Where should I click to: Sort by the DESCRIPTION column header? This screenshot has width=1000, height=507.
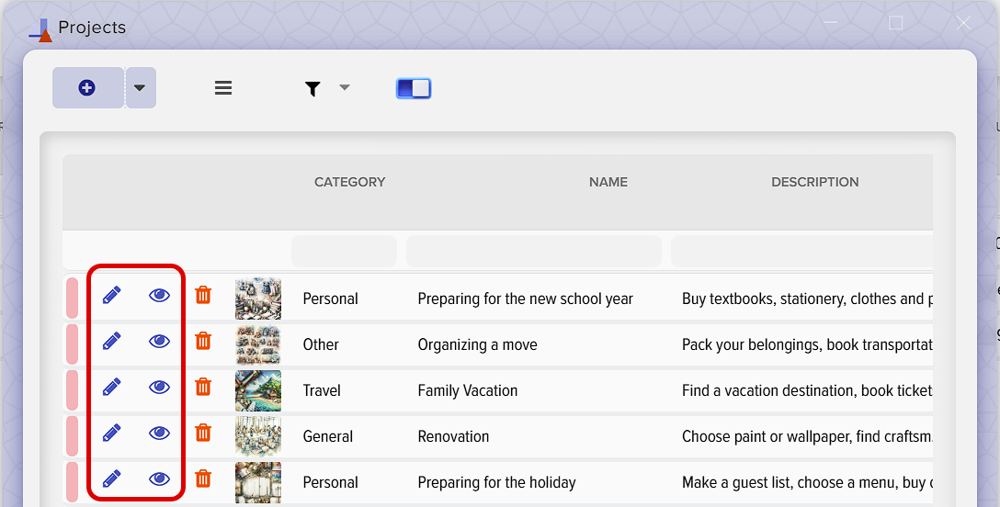[815, 182]
